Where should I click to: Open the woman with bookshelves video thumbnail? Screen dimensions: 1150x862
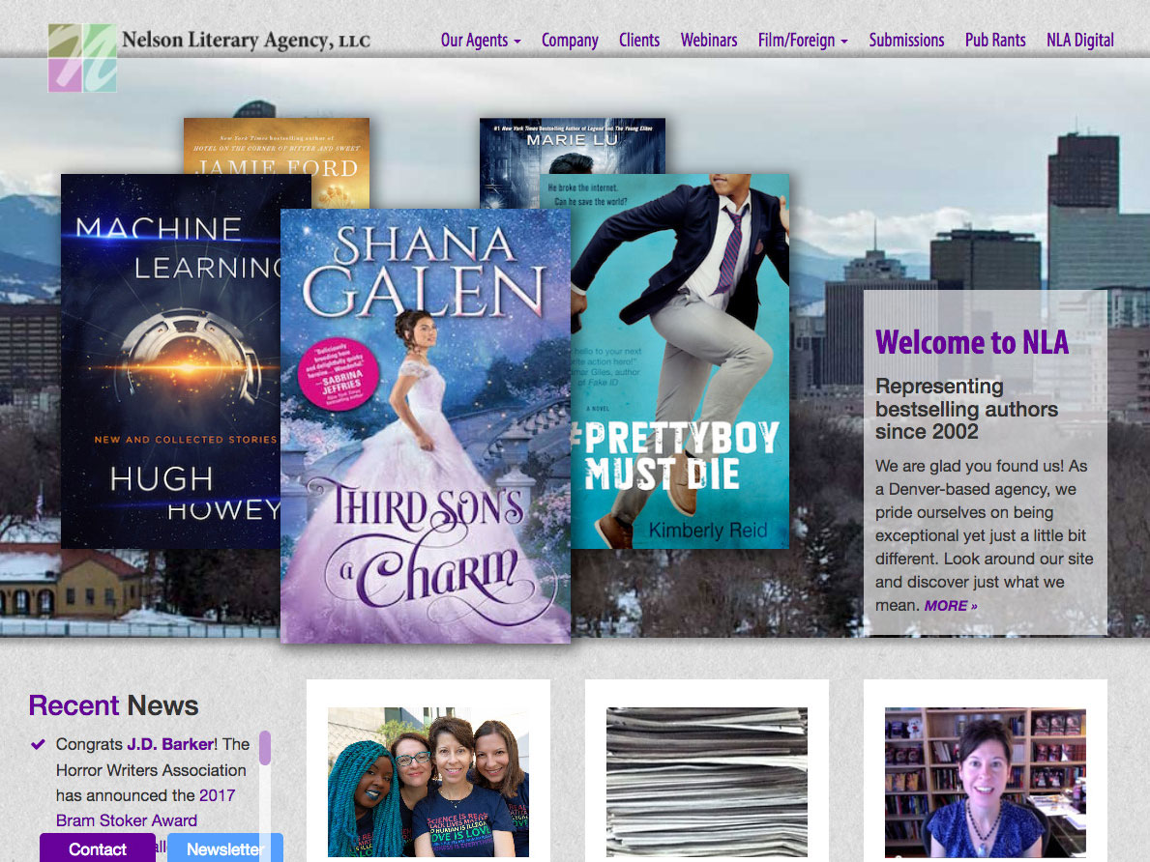986,782
